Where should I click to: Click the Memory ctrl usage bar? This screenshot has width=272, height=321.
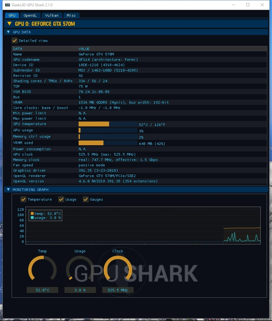[x=108, y=136]
